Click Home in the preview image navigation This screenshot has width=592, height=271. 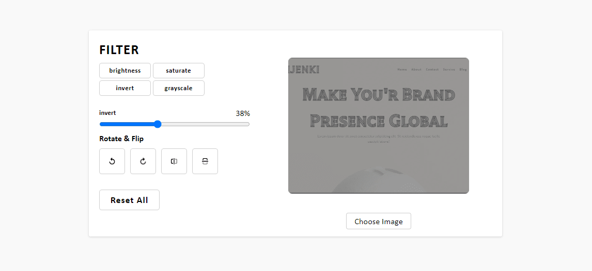402,70
